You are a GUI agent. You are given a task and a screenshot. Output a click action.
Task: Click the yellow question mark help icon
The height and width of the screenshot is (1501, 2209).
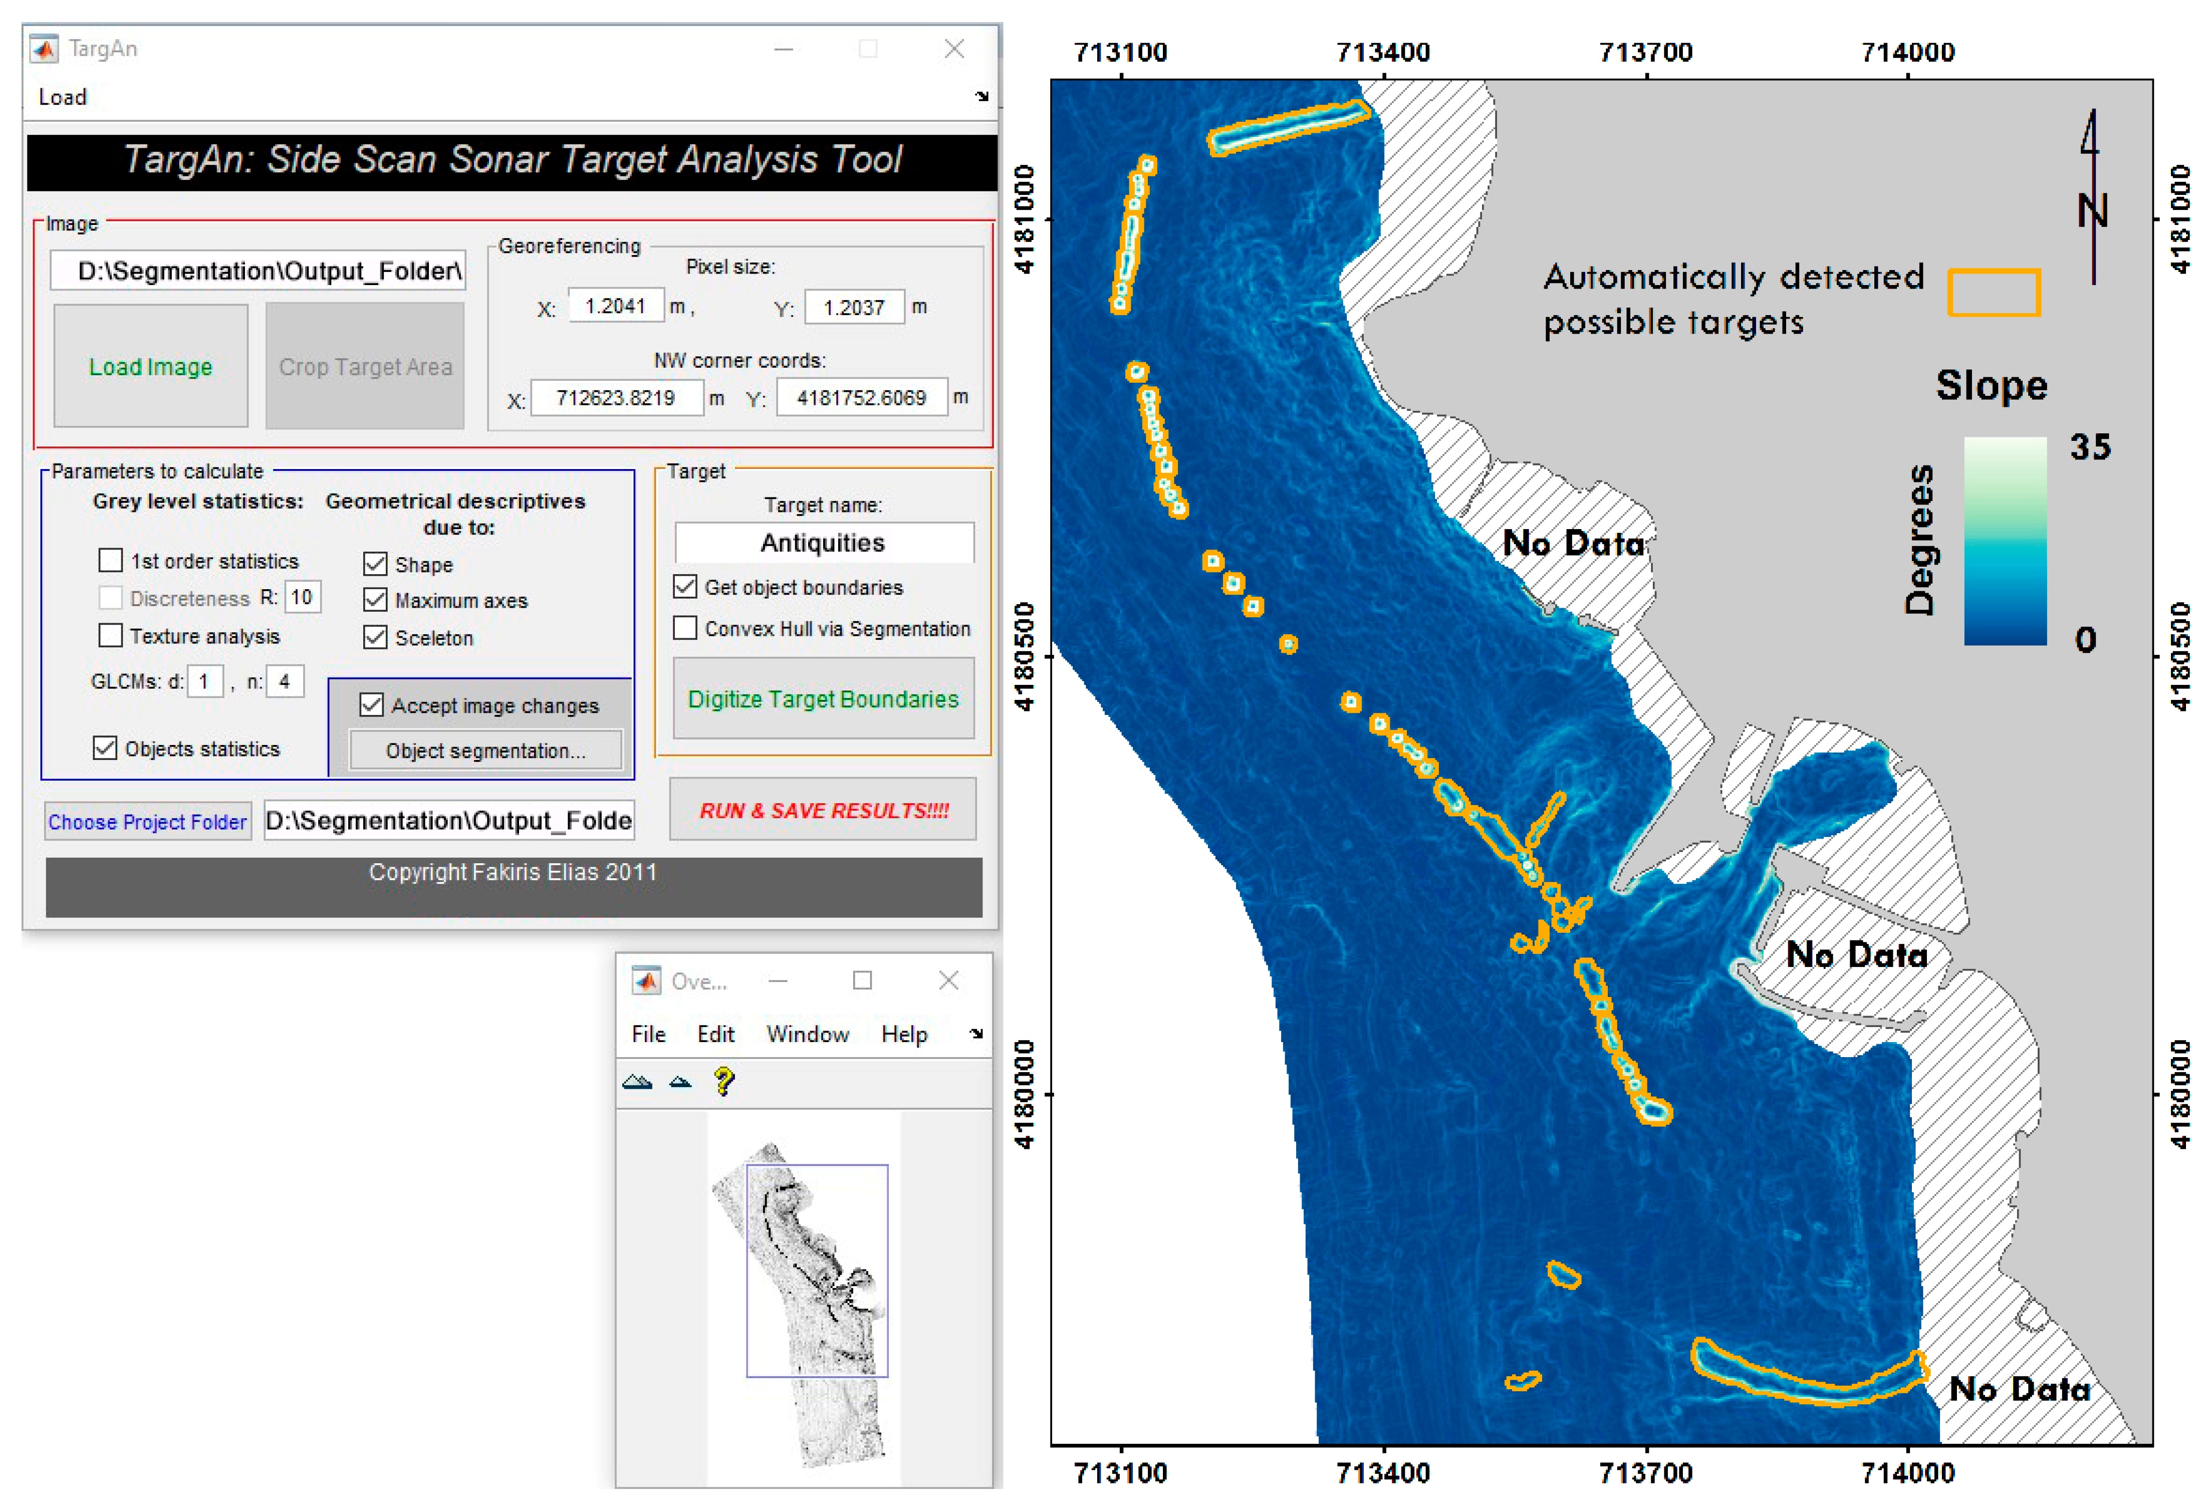(x=724, y=1081)
